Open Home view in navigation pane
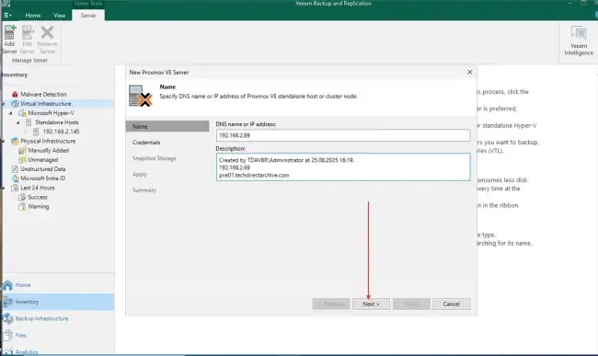The width and height of the screenshot is (598, 356). click(x=23, y=285)
